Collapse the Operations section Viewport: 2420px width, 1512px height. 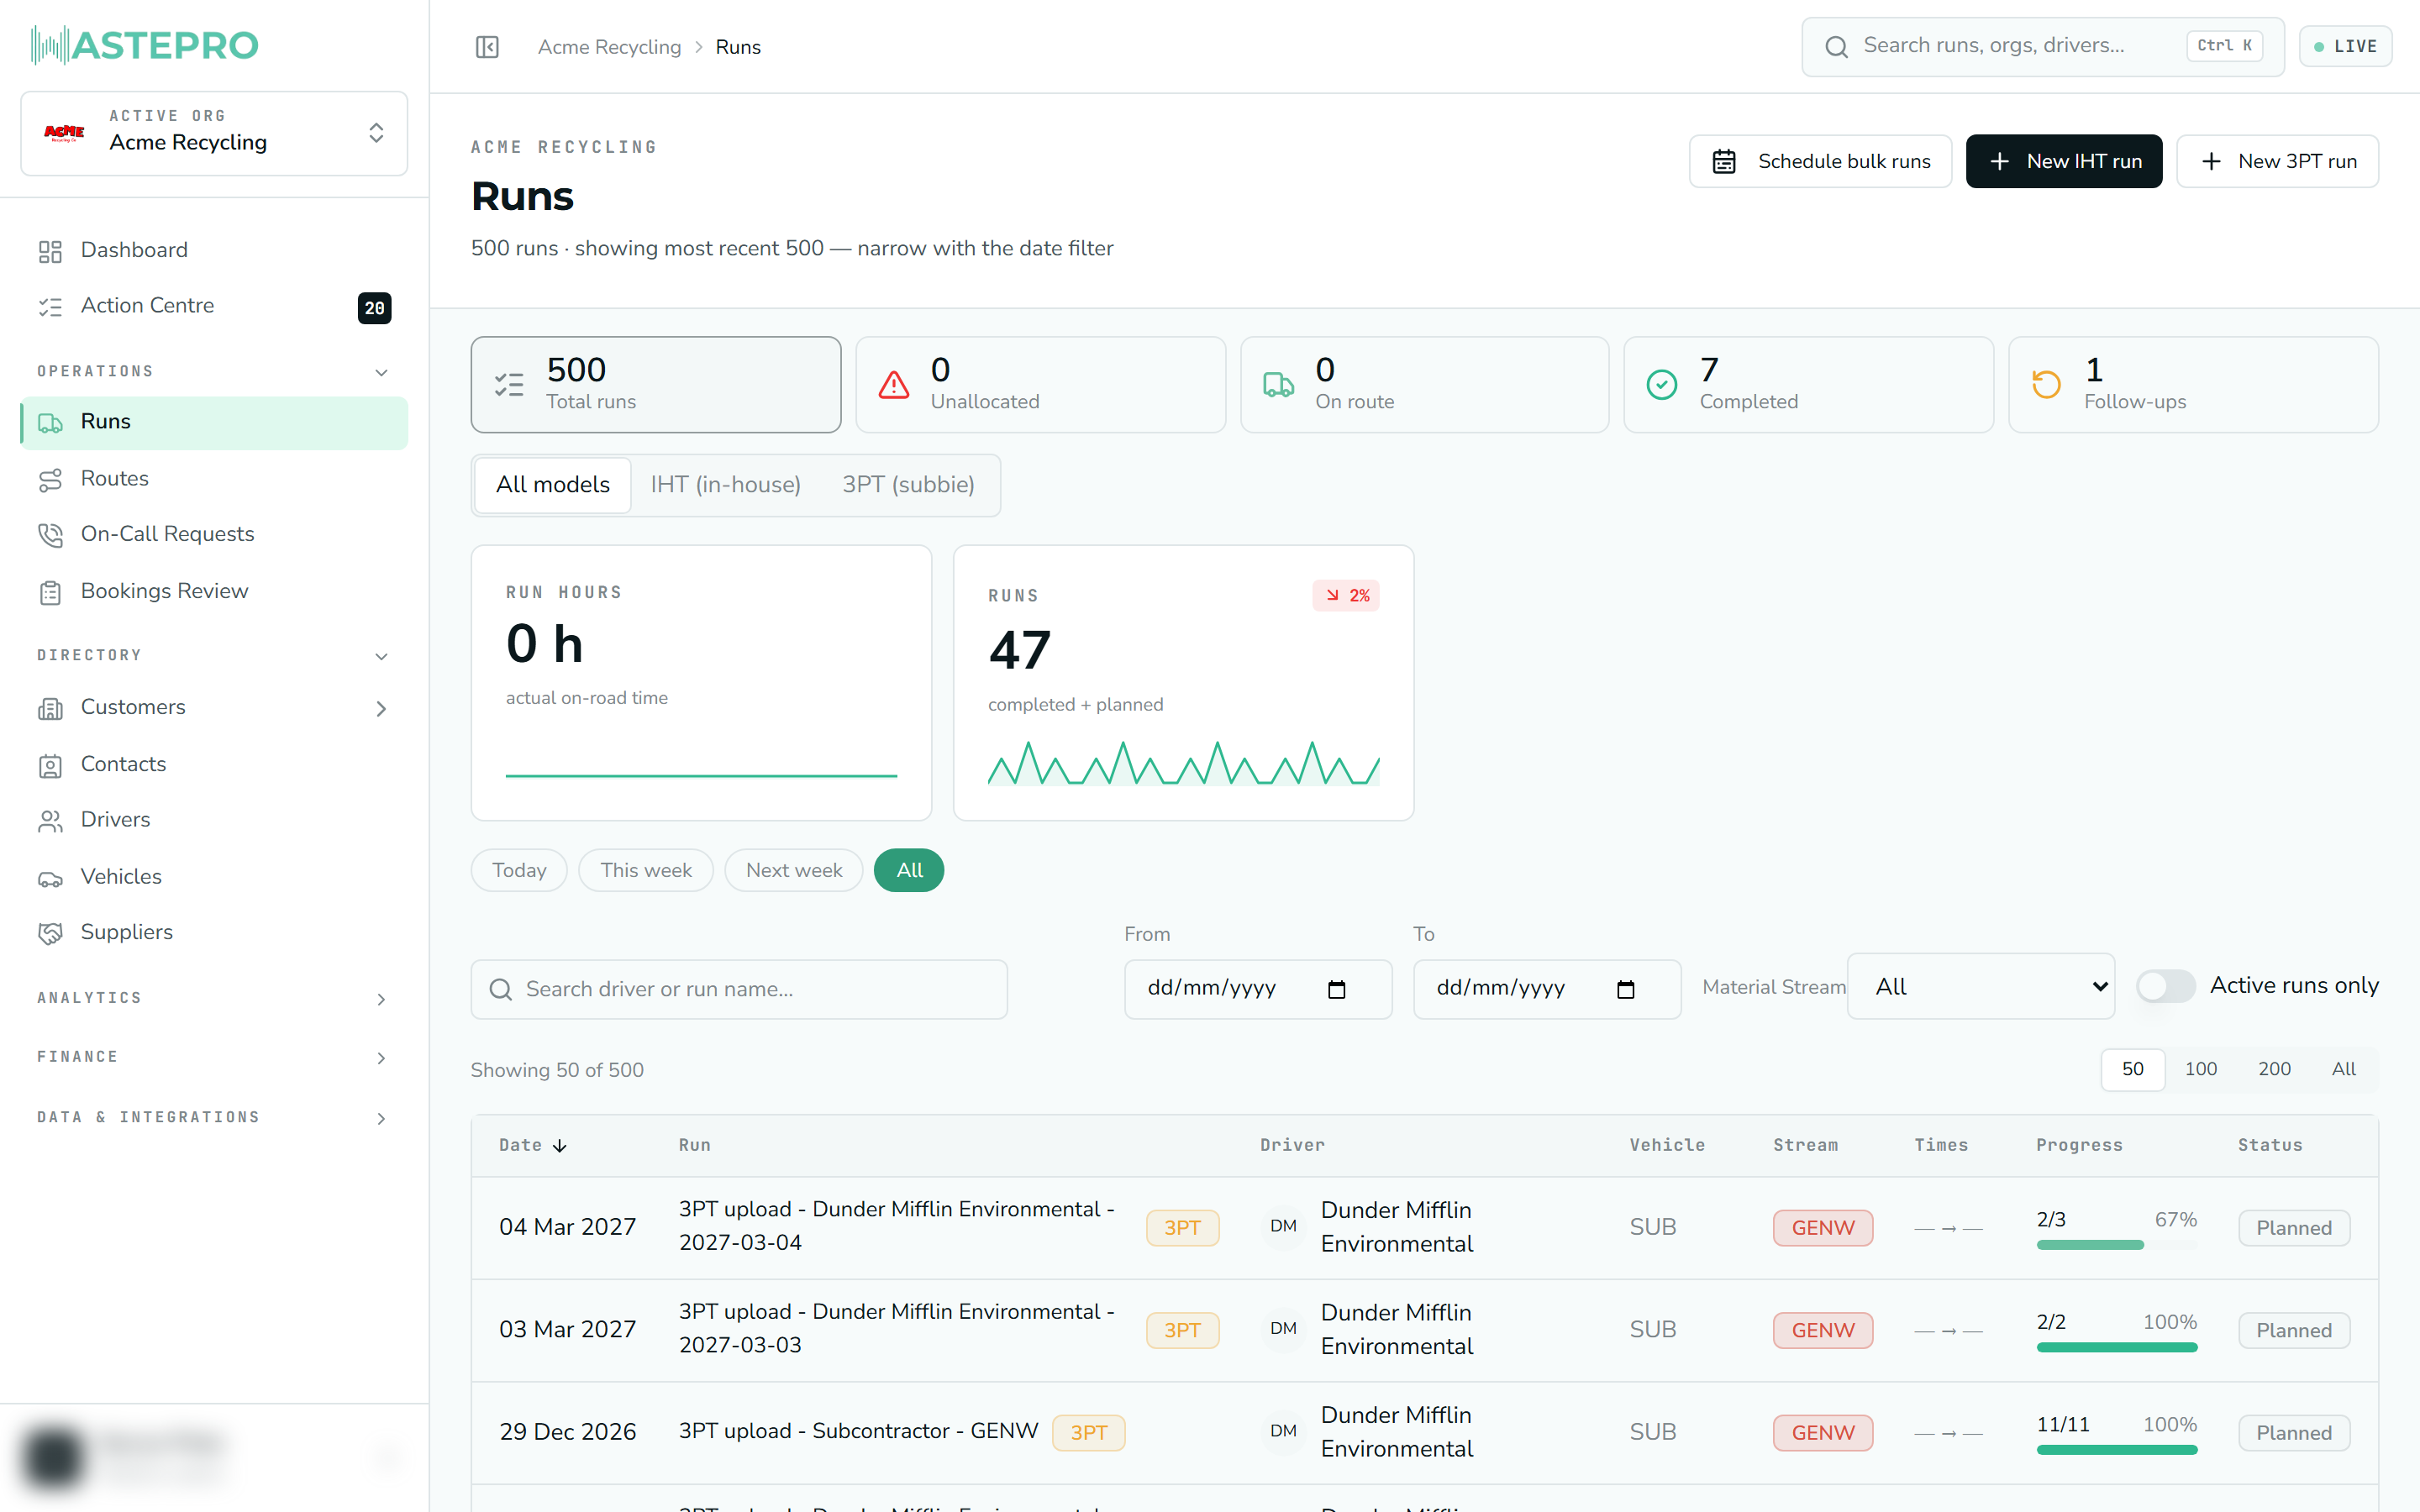(x=381, y=372)
